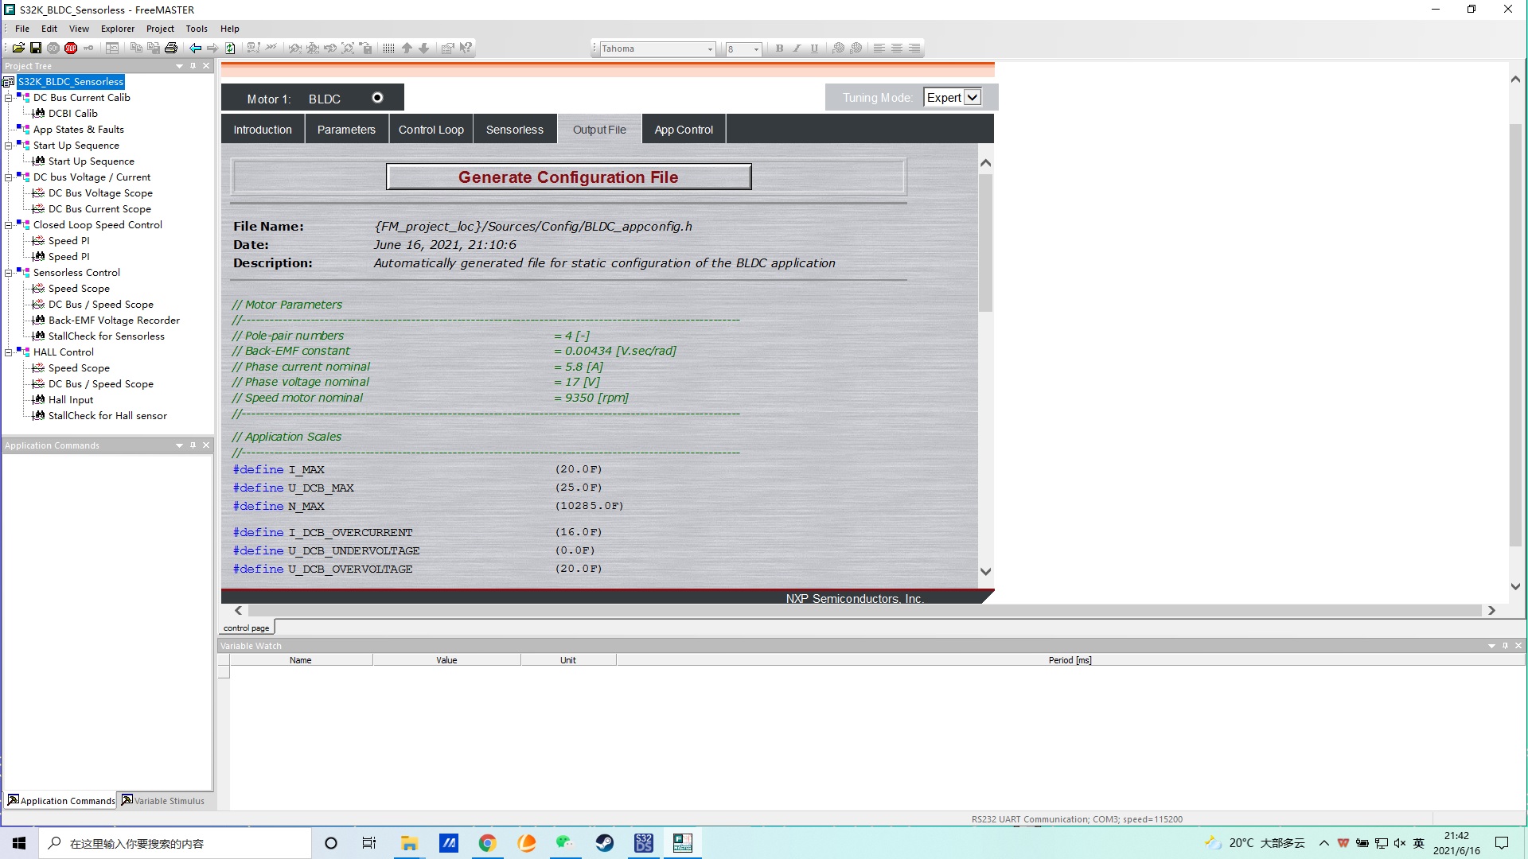Open Google Chrome from the taskbar

pyautogui.click(x=487, y=842)
